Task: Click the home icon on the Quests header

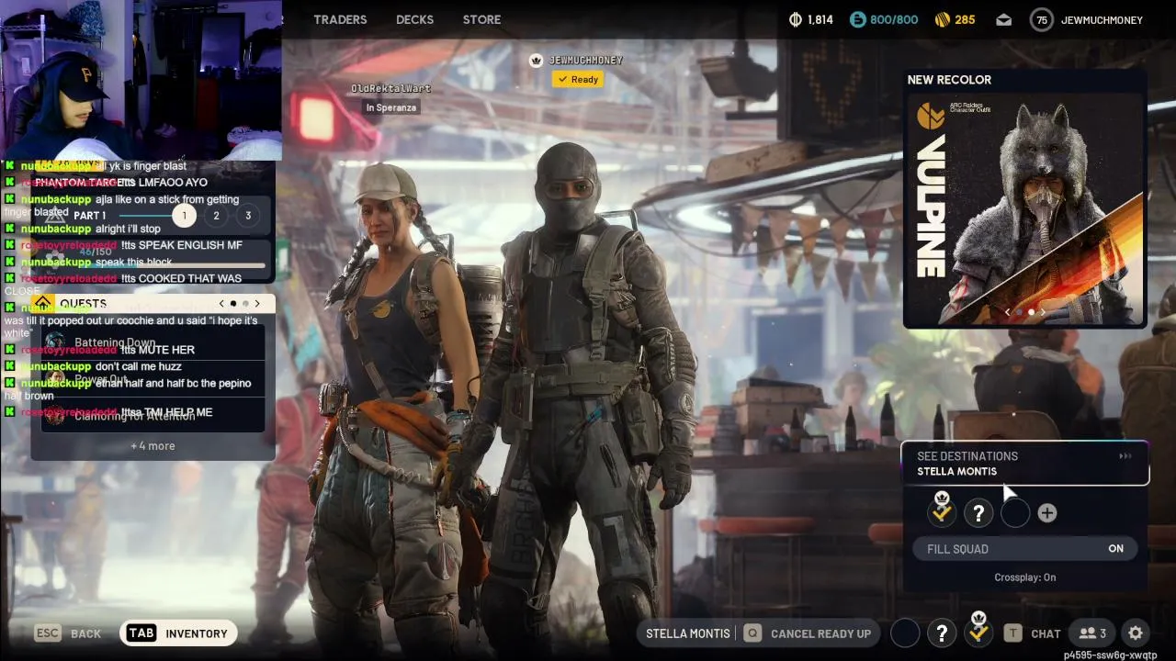Action: pyautogui.click(x=42, y=303)
